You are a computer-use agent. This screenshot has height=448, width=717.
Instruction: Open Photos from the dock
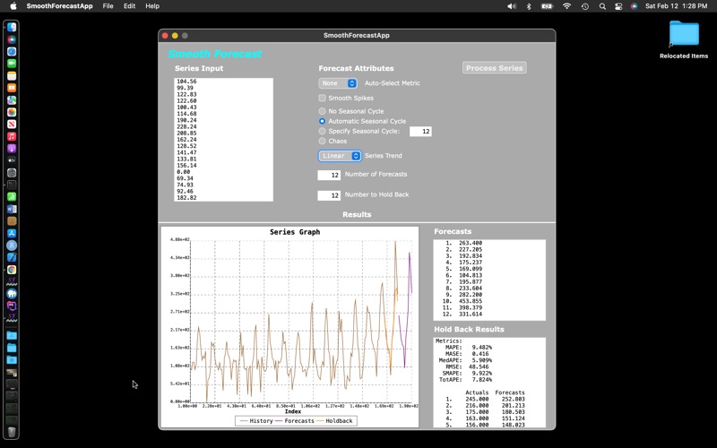point(12,112)
